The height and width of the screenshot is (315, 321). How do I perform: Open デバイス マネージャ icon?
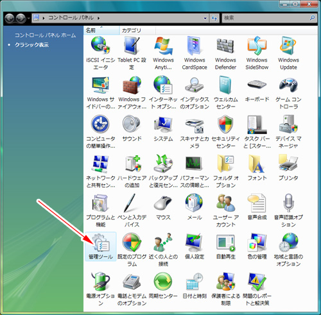click(288, 124)
